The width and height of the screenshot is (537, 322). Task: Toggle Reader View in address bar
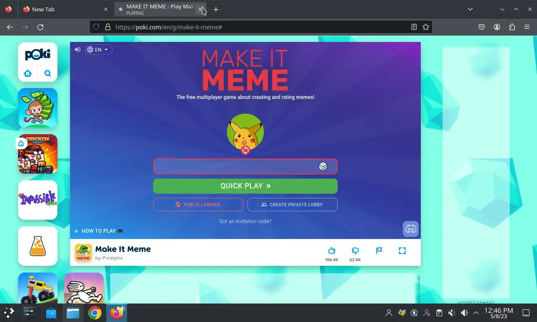point(414,27)
